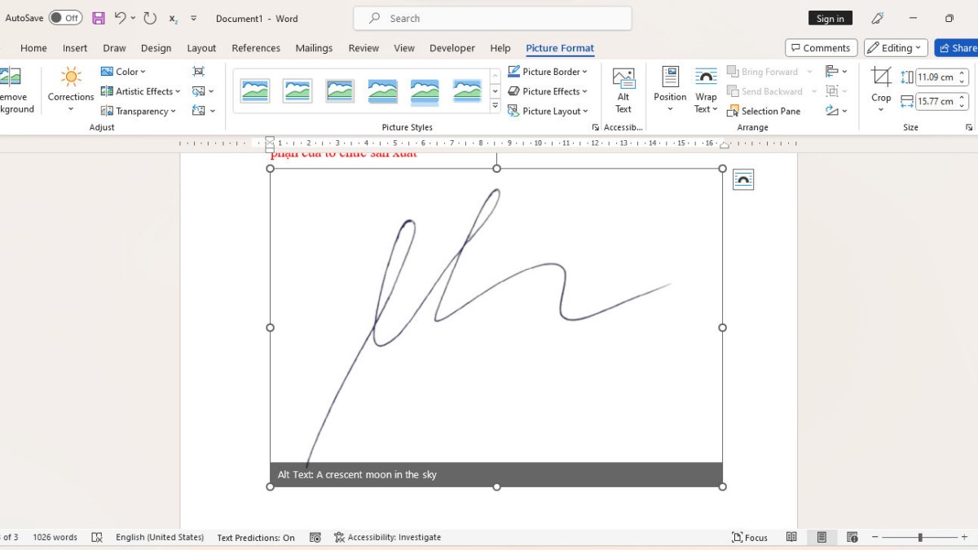Expand the Picture Styles gallery More arrow
978x550 pixels.
495,106
